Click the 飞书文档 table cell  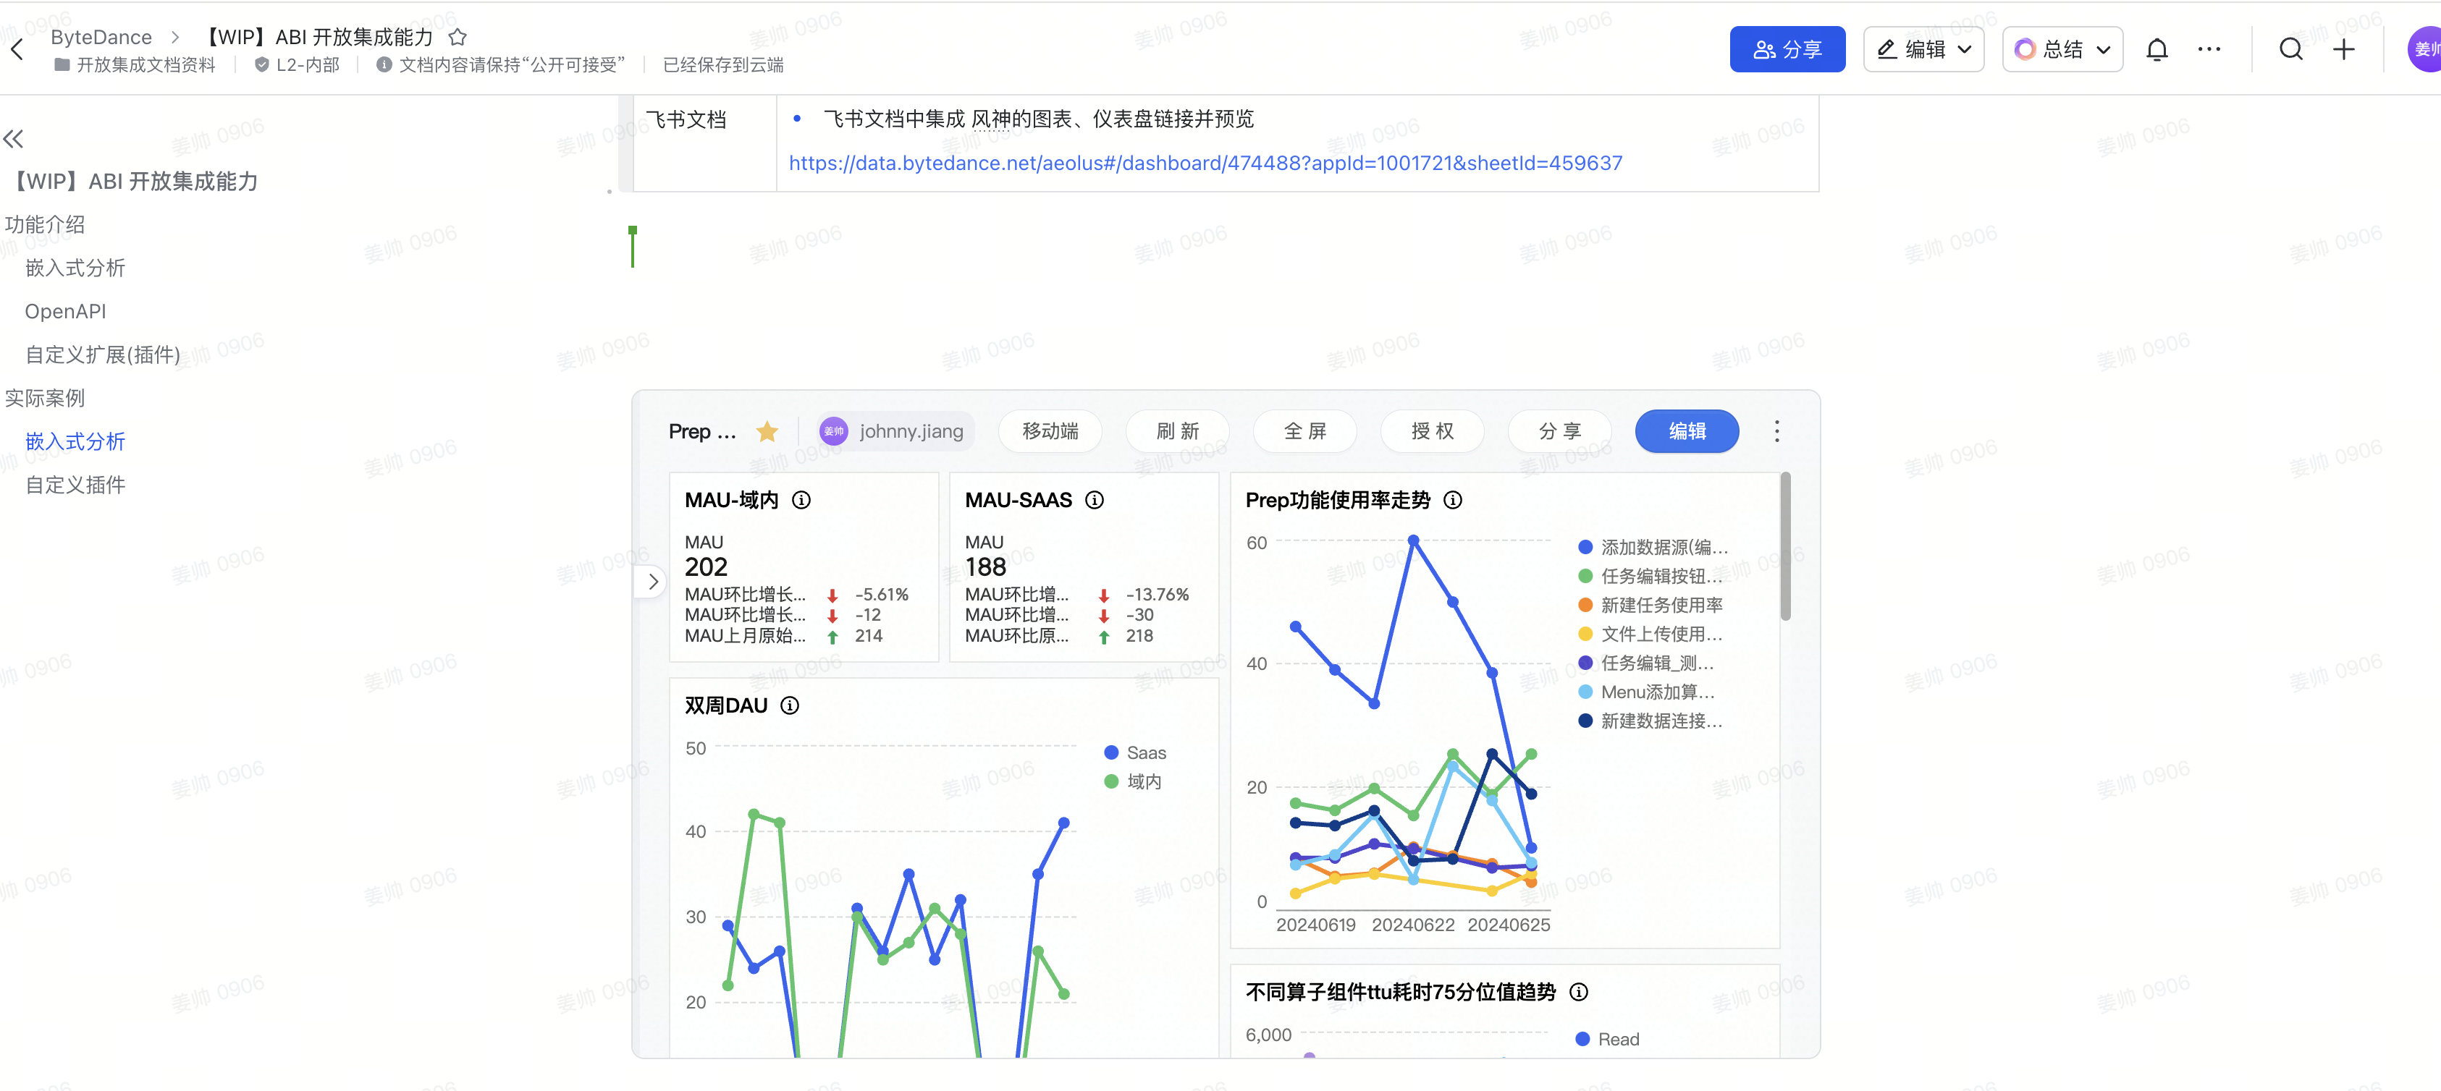coord(704,143)
